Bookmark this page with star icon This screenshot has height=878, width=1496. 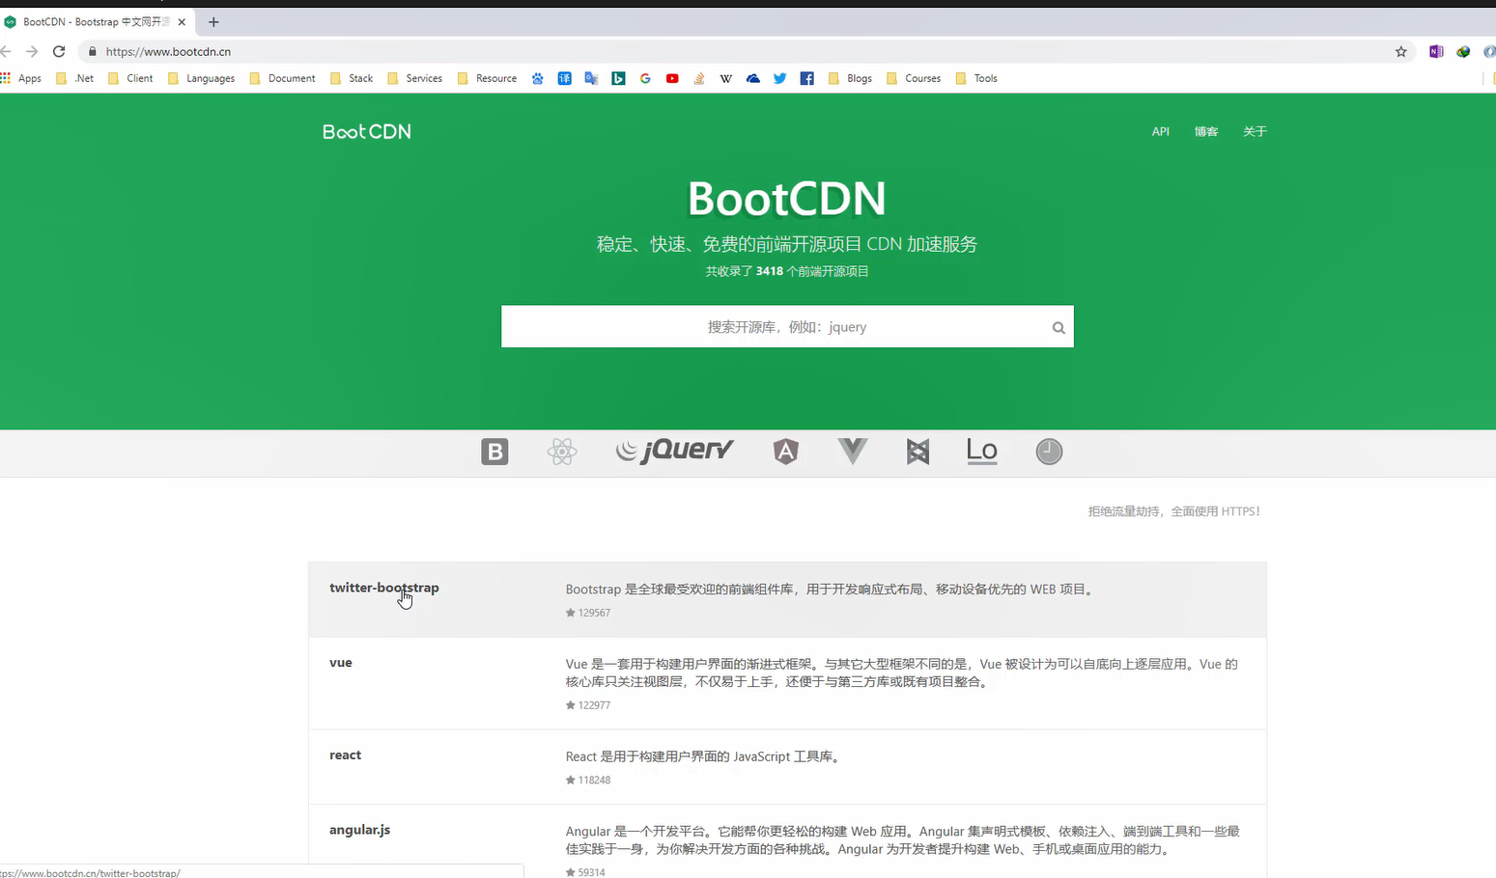coord(1401,51)
